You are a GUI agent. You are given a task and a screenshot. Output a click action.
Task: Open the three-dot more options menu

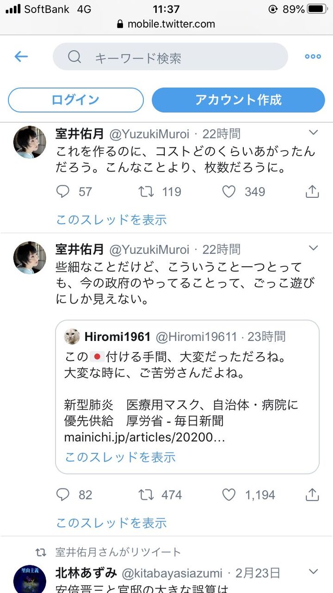click(x=313, y=57)
